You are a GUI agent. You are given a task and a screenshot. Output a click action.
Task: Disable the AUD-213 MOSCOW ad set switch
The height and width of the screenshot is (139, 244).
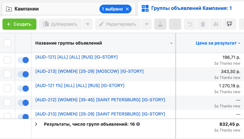pyautogui.click(x=23, y=74)
